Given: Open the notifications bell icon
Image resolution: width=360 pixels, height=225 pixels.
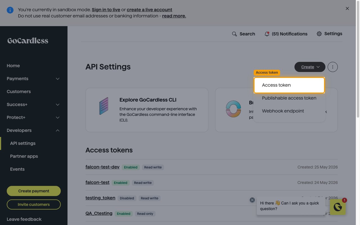Looking at the screenshot, I should point(267,34).
